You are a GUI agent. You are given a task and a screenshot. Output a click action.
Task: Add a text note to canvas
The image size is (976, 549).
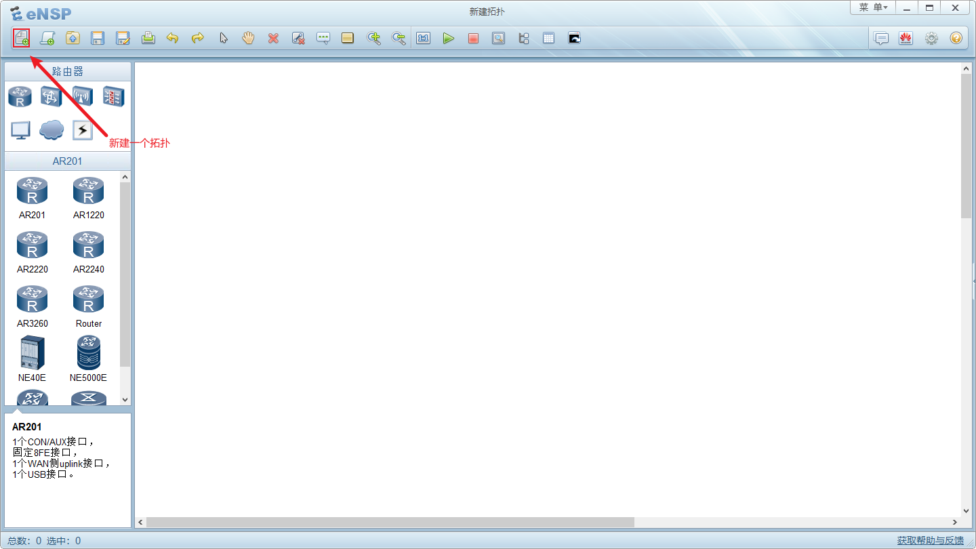[323, 38]
